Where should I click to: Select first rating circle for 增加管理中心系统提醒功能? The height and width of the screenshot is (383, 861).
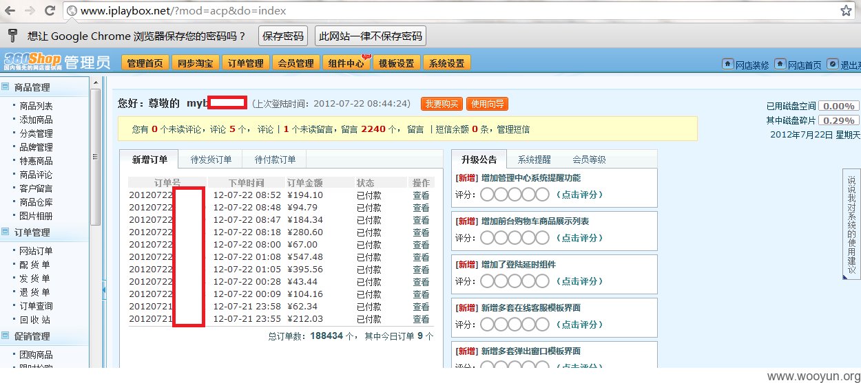point(488,195)
